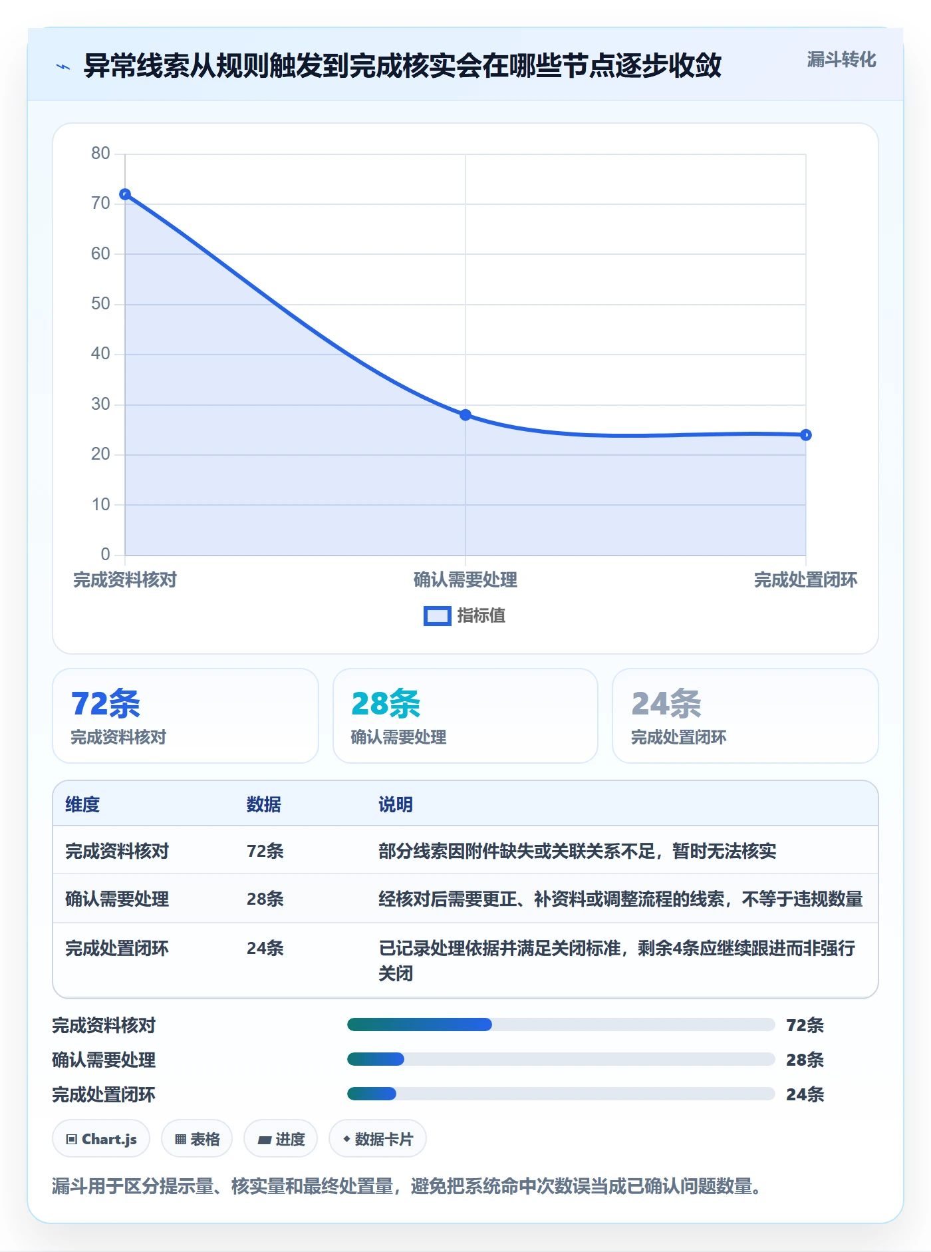Click the 72条 value beside progress bar
The image size is (931, 1252).
805,1025
